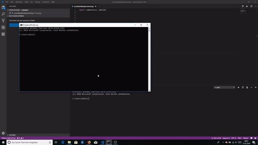The height and width of the screenshot is (145, 258).
Task: Launch Microsoft Edge from the taskbar
Action: (63, 142)
